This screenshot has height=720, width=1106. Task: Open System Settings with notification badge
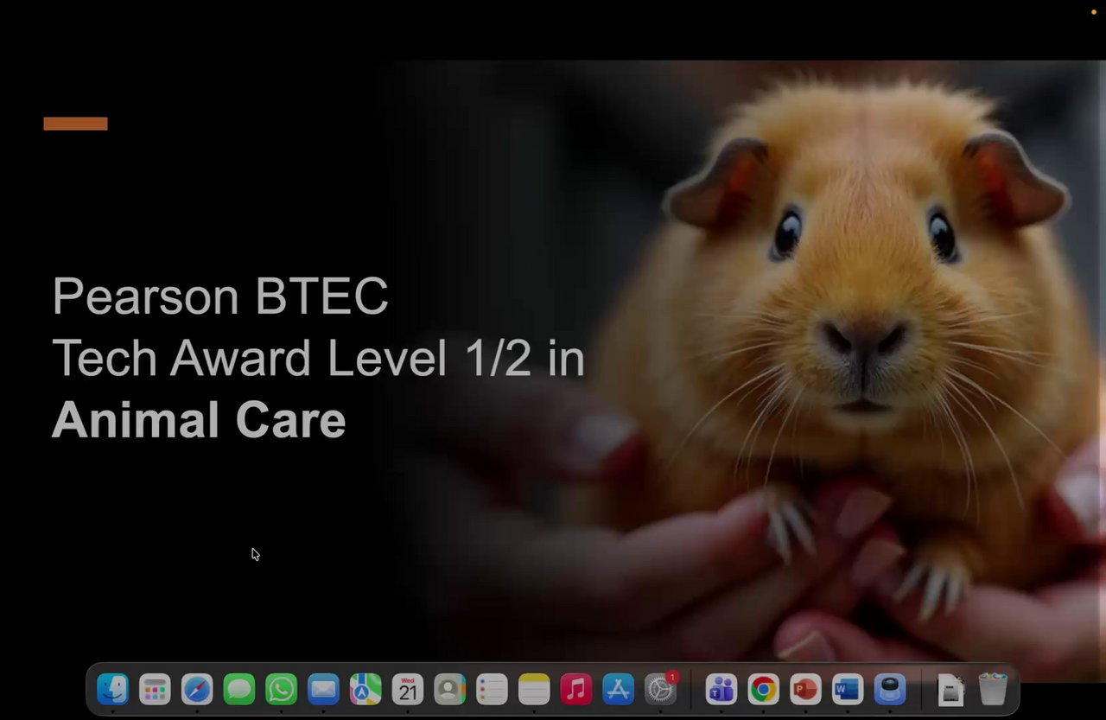point(661,689)
